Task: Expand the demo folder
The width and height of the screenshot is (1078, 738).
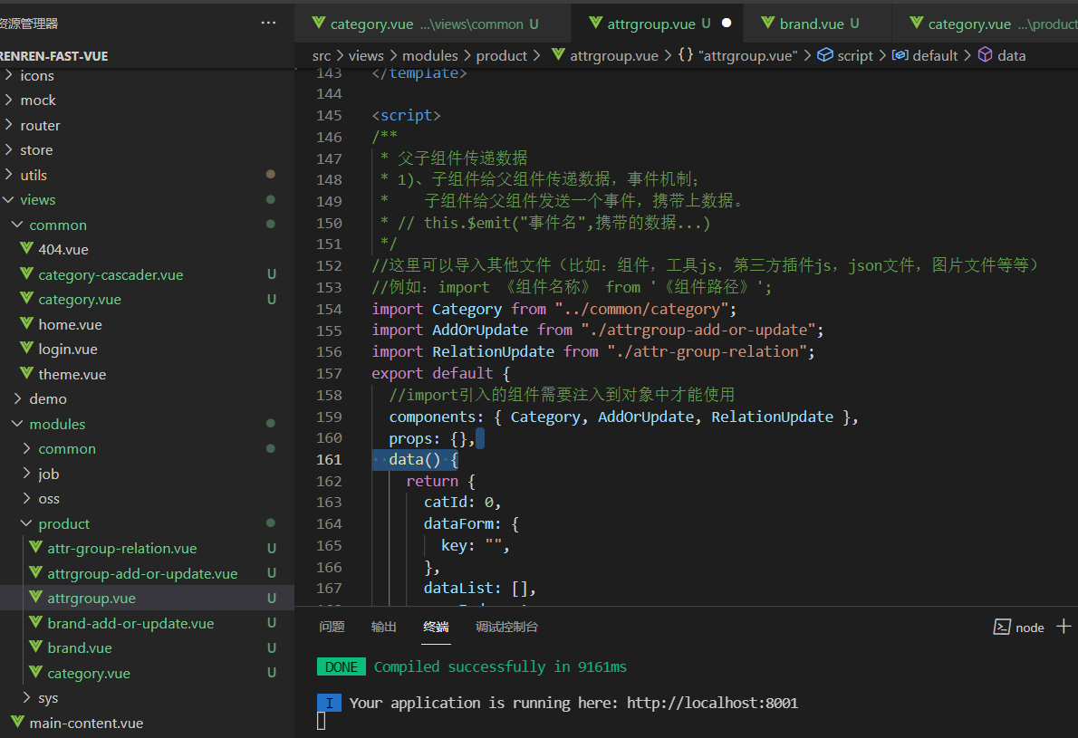Action: [18, 398]
